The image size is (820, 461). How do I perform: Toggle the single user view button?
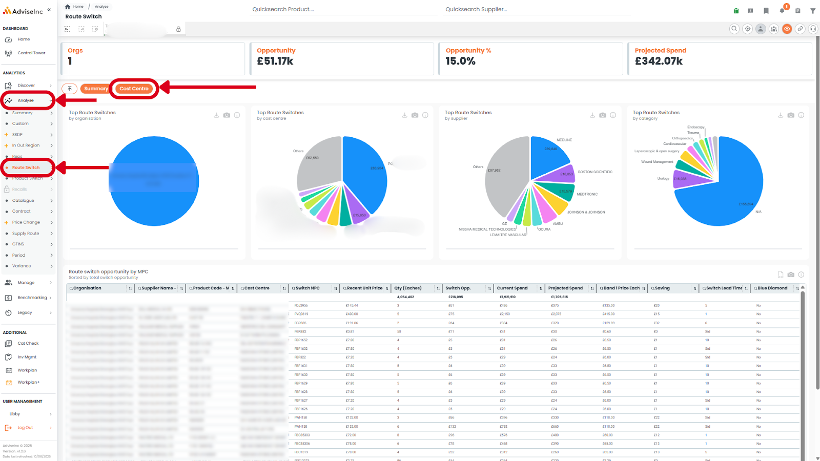tap(761, 29)
